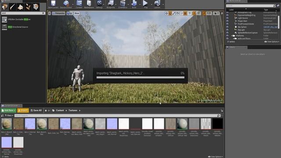Viewport: 281px width, 158px height.
Task: Switch to the World Outliner tab
Action: click(x=236, y=1)
